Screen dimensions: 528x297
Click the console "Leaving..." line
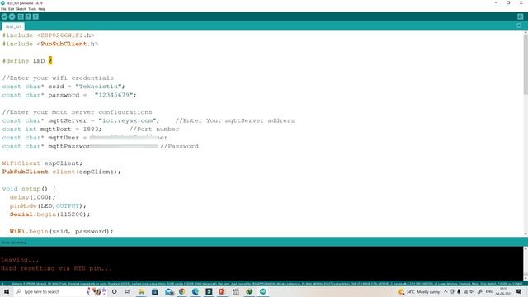20,260
